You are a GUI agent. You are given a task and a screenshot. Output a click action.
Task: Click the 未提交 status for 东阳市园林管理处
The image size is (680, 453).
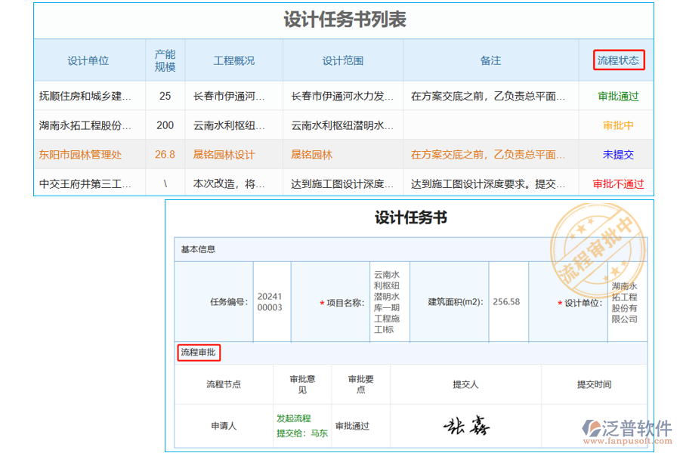617,153
